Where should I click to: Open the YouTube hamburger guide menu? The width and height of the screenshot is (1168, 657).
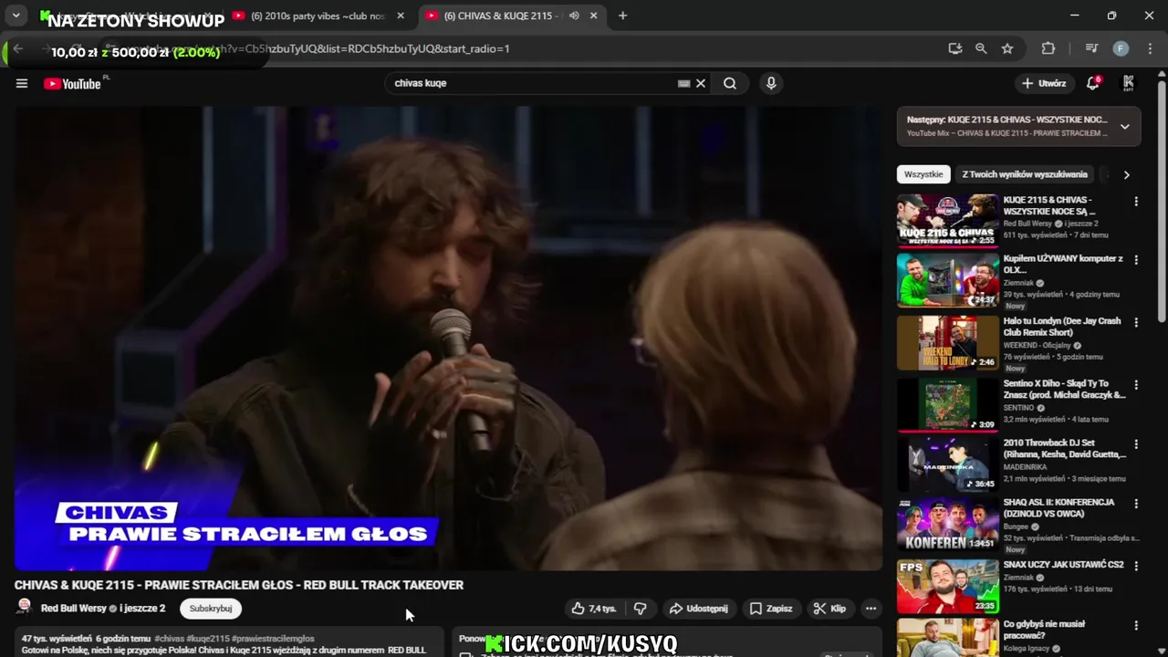[22, 83]
